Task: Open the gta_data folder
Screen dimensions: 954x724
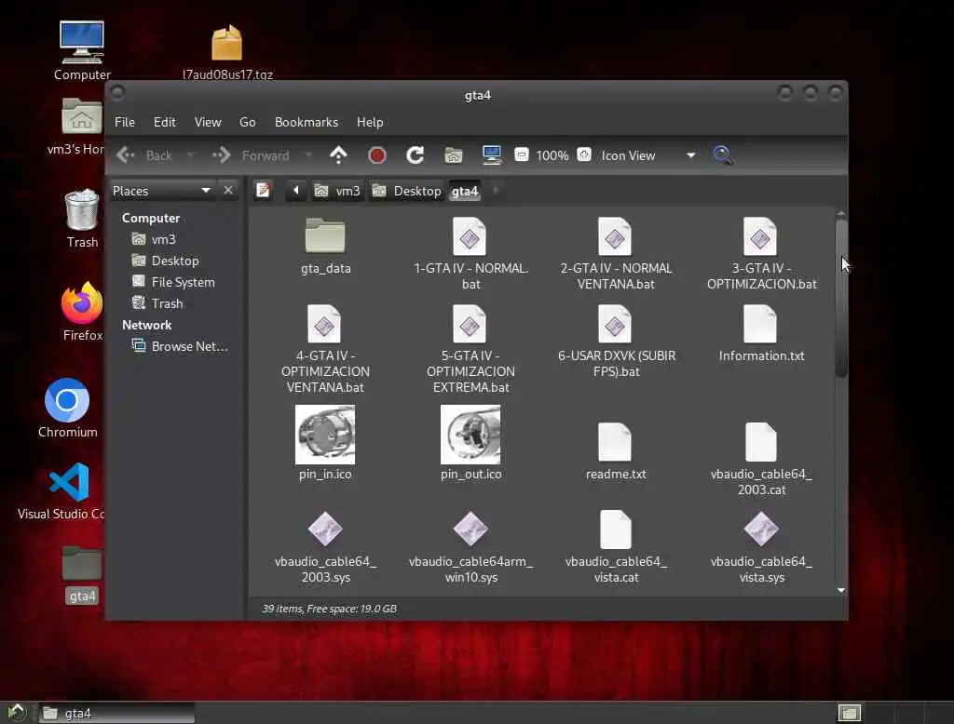Action: point(325,247)
